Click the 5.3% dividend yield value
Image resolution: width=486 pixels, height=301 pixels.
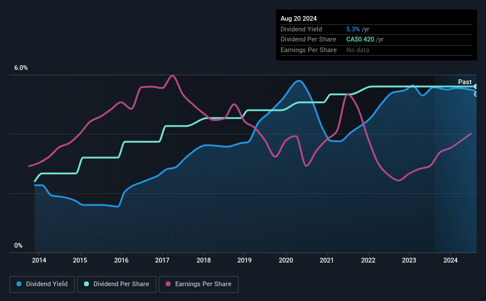pos(353,29)
